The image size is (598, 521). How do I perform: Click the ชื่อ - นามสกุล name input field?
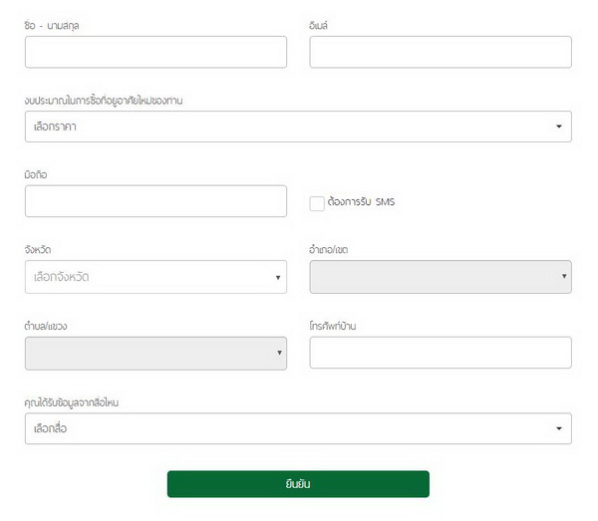(155, 52)
